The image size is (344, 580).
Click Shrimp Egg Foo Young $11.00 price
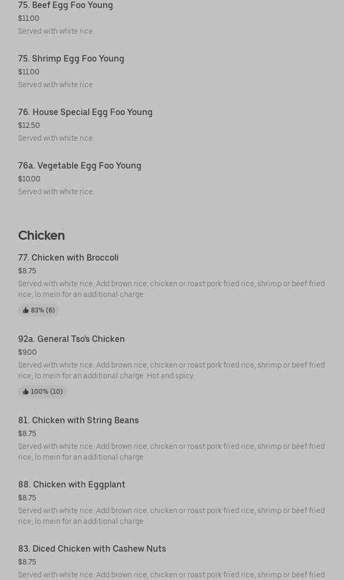[x=29, y=72]
